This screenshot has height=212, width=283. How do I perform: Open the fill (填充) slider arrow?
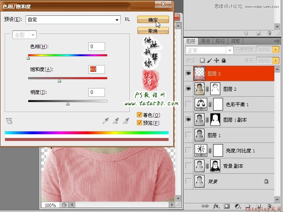276,61
